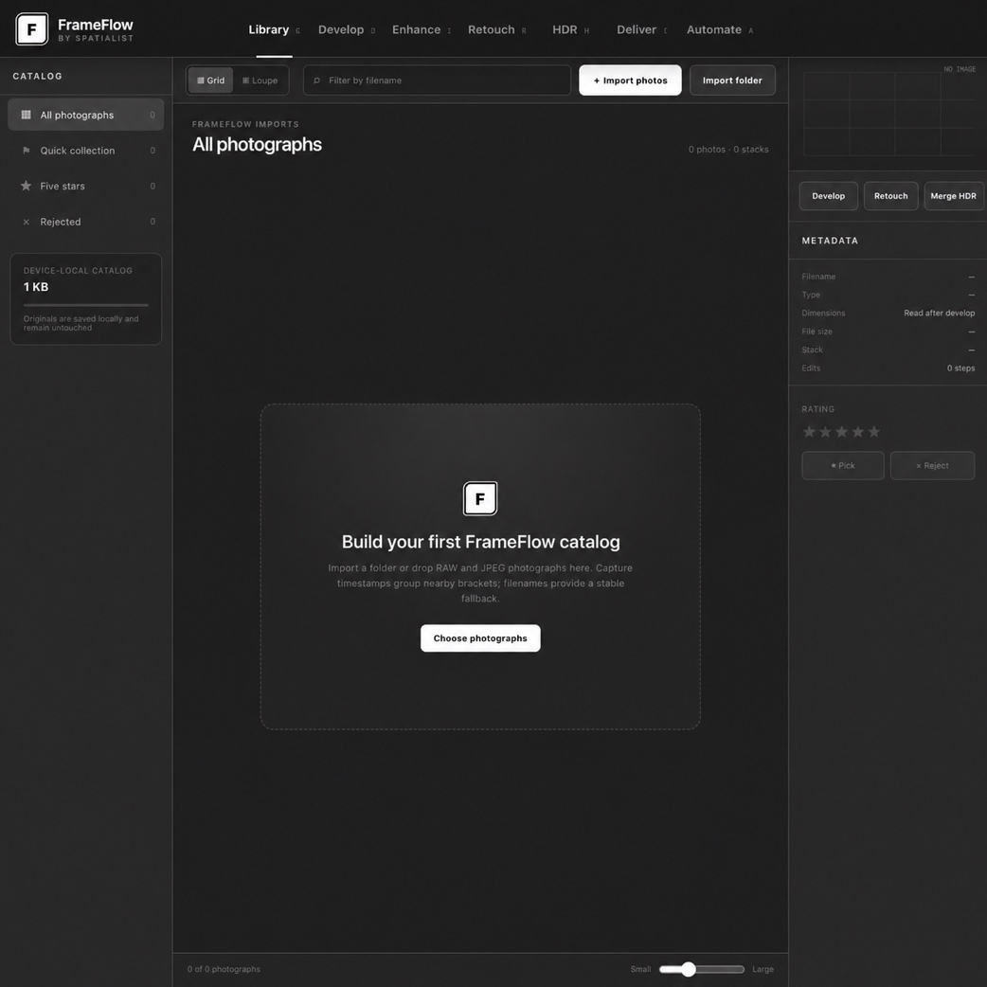Open the Develop tab

[346, 29]
